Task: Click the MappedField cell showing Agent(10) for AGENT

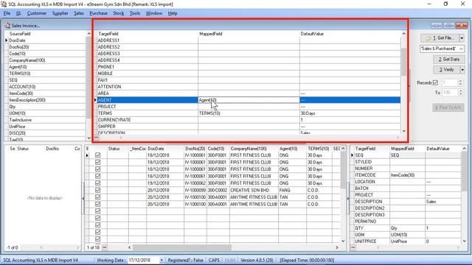Action: [249, 100]
